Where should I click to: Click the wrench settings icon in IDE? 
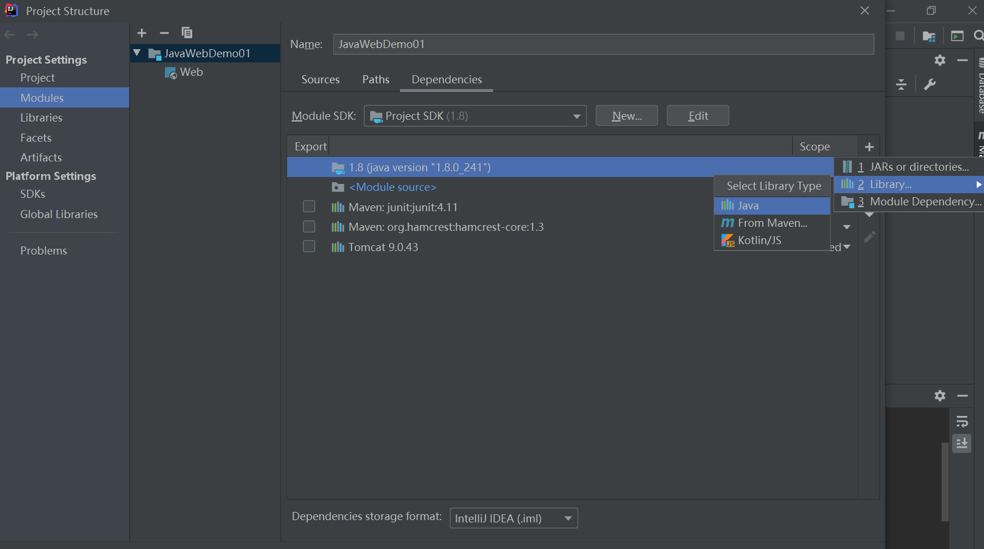930,84
